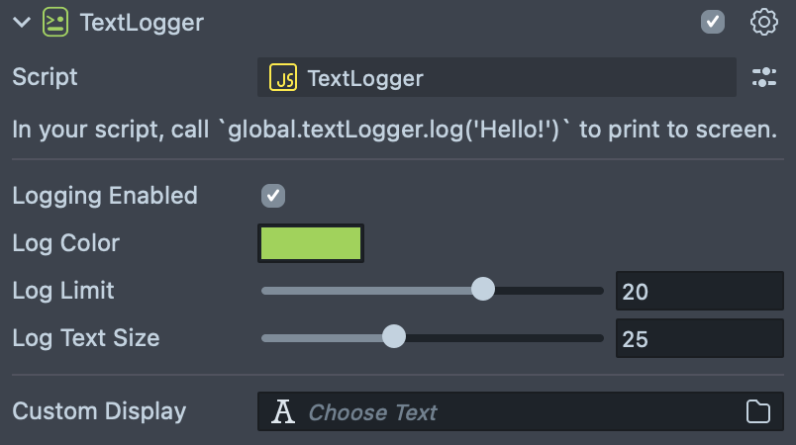This screenshot has width=796, height=445.
Task: Click the Log Limit value field
Action: click(699, 291)
